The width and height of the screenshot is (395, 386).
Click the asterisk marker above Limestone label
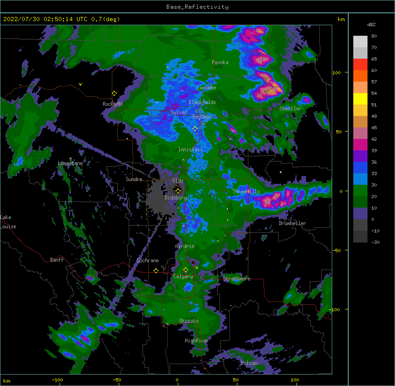(70, 159)
